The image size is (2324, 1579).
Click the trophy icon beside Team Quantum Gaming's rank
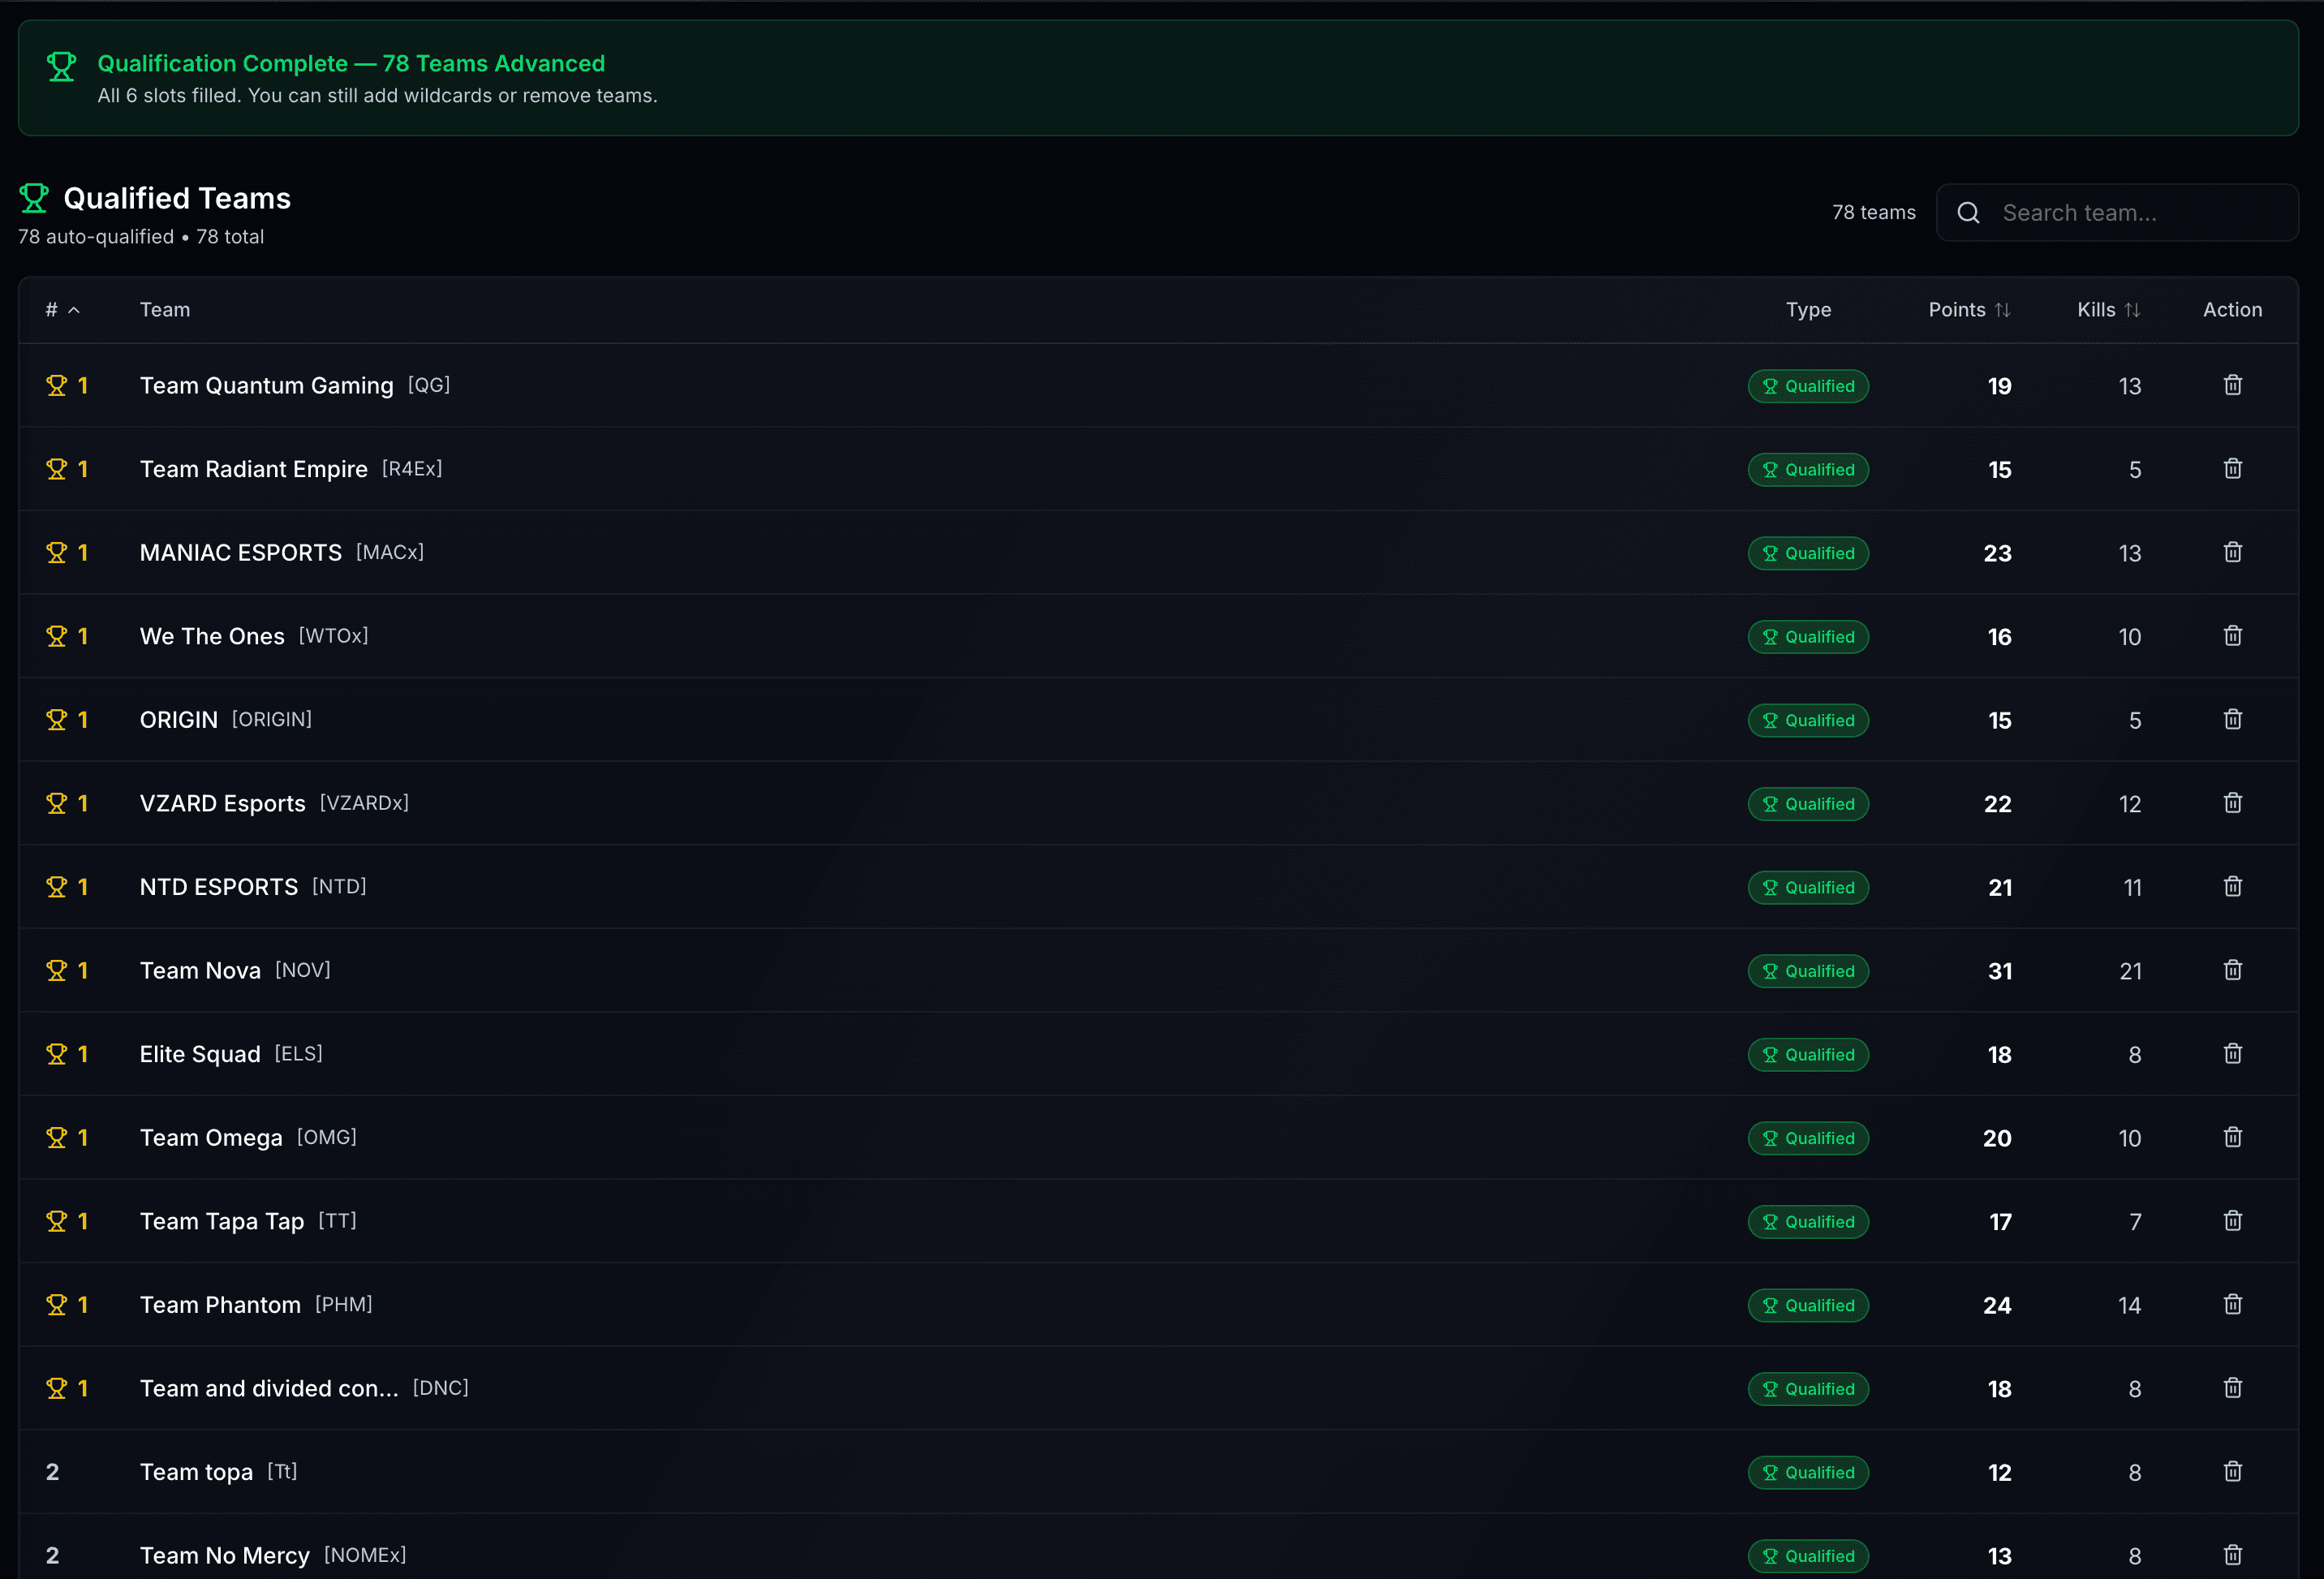click(x=57, y=385)
